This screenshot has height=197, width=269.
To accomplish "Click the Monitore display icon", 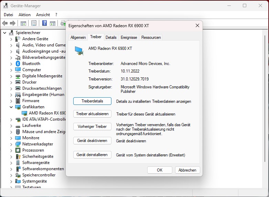I will pos(18,138).
